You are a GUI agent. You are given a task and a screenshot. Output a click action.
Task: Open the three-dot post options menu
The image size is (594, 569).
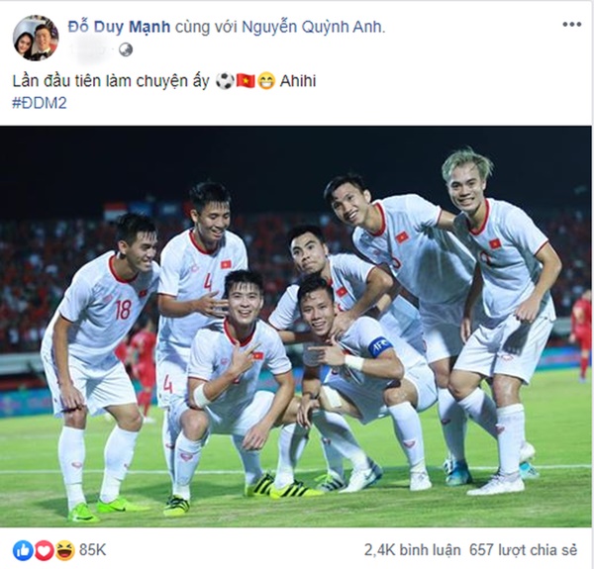click(x=571, y=24)
